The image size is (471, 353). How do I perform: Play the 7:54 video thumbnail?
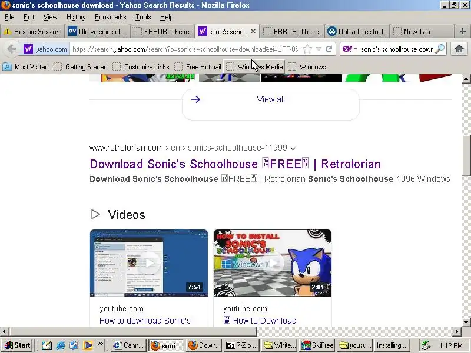(149, 263)
